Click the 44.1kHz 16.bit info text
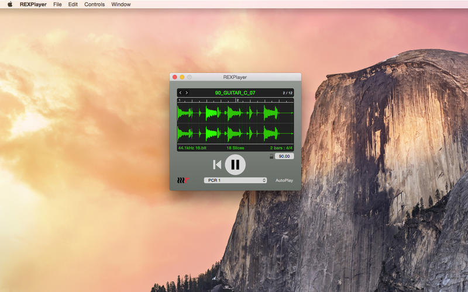468x292 pixels. 192,148
